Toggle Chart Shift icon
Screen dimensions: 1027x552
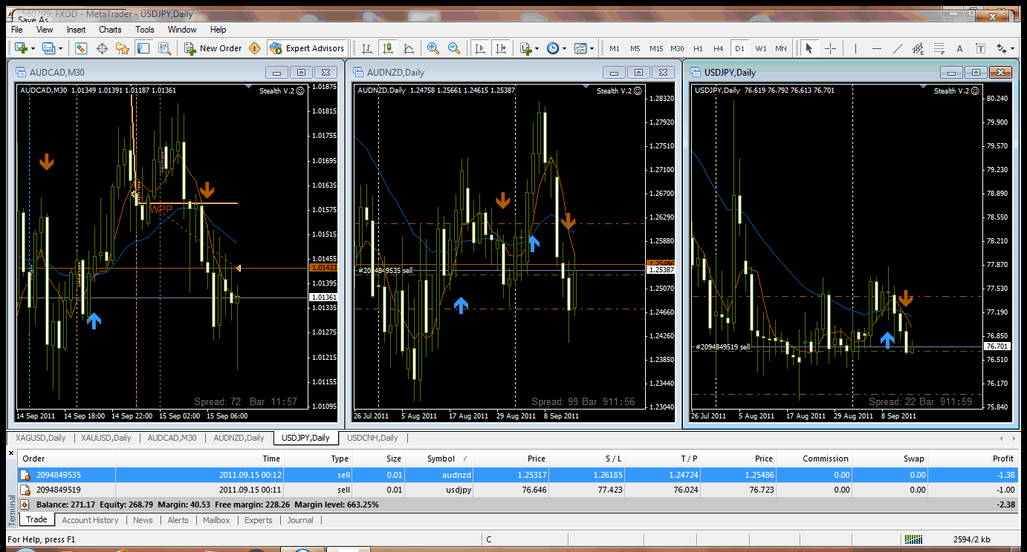501,48
